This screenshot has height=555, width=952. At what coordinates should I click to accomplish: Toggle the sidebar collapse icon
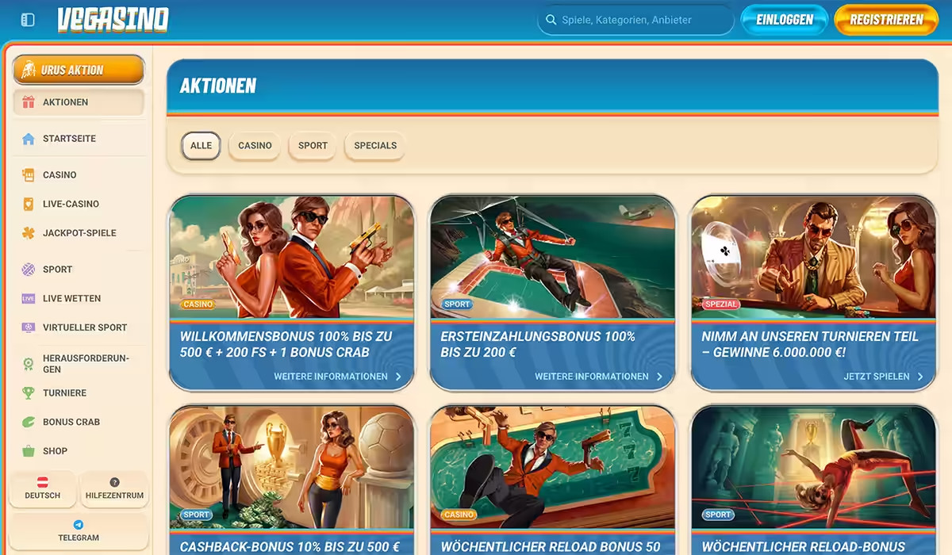[28, 20]
